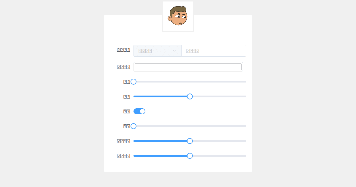This screenshot has height=187, width=356.
Task: Click the chevron arrow in the select box
Action: click(x=174, y=51)
